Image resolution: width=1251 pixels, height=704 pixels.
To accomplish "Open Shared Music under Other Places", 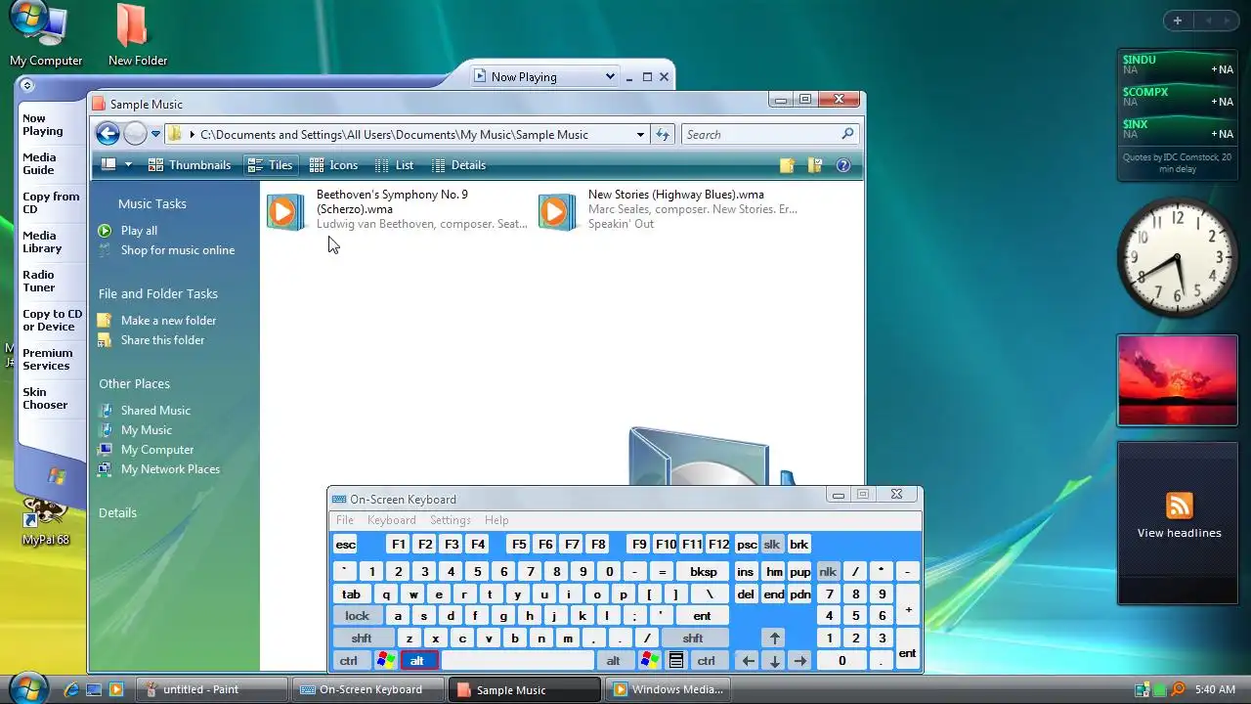I will tap(155, 411).
